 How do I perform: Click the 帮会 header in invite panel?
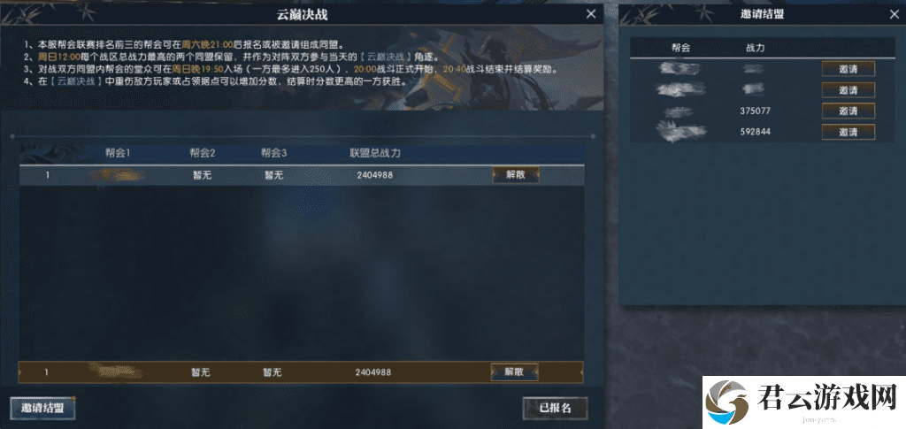pos(680,48)
